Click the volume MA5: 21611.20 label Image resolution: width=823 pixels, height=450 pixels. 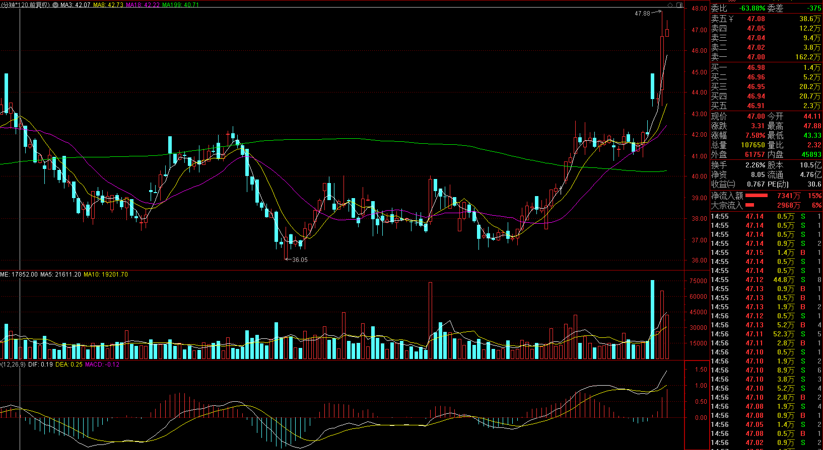(60, 275)
